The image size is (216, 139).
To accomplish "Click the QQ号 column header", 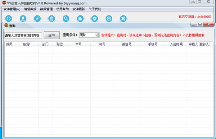I will point(102,44).
